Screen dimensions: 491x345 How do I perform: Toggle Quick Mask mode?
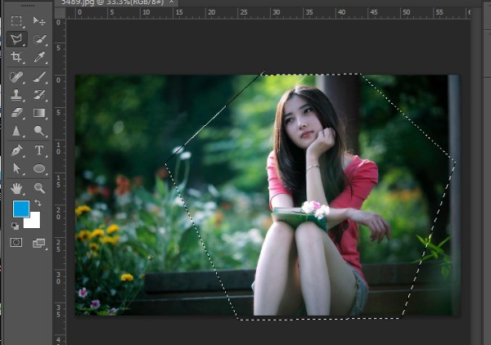click(x=16, y=243)
